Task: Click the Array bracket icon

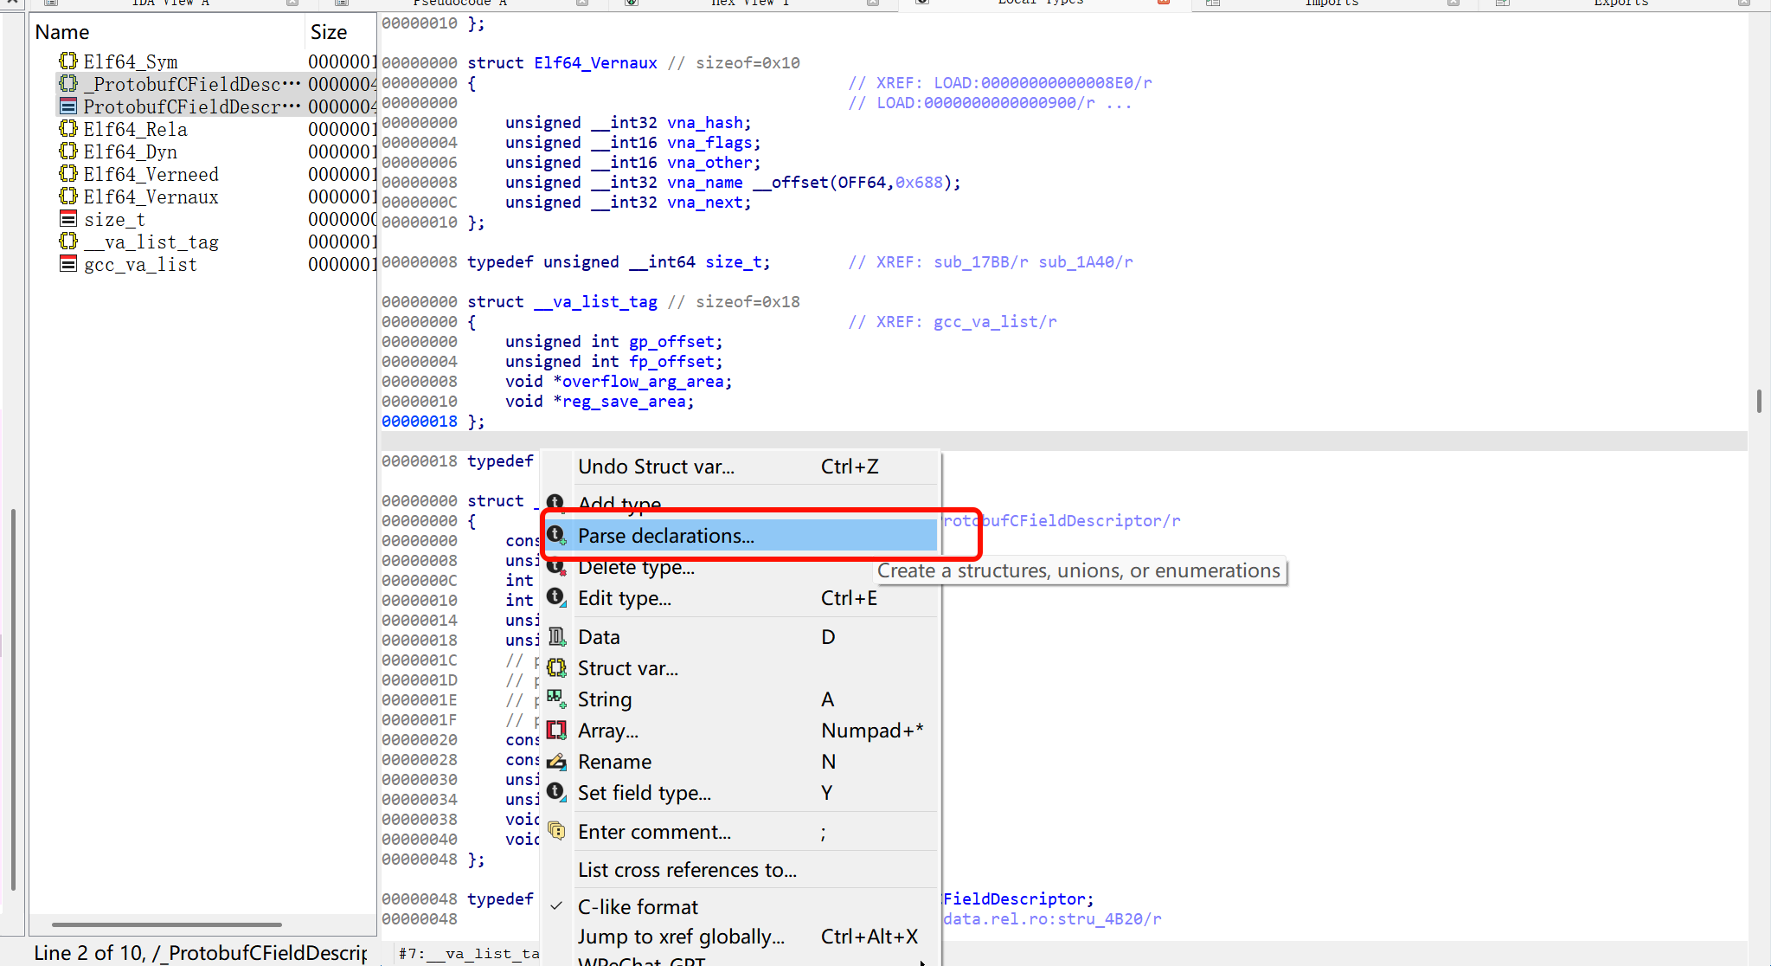Action: tap(556, 731)
